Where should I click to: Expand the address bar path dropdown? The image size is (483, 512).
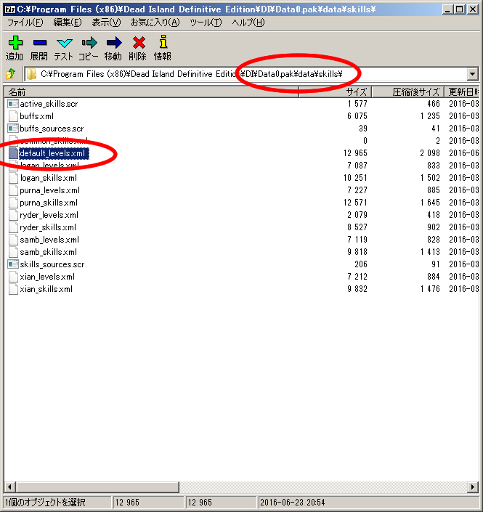point(472,74)
